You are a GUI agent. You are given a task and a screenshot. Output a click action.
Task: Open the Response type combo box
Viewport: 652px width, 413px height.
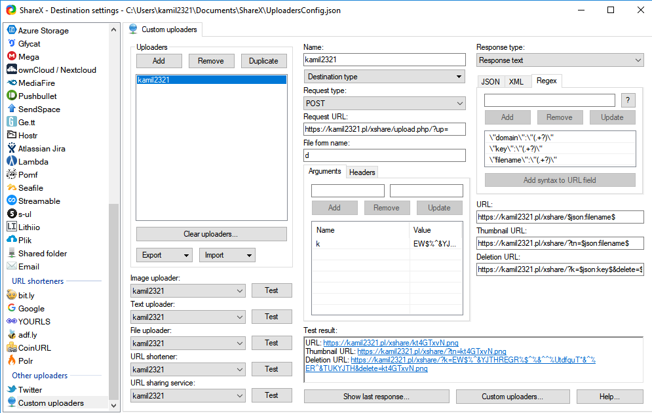[x=560, y=60]
